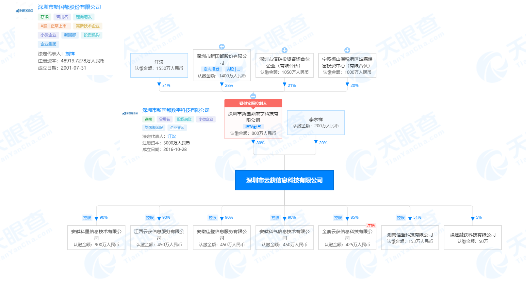Click 控股 label above 湖南佳登科技
Screen dimensions: 526x303
[401, 218]
